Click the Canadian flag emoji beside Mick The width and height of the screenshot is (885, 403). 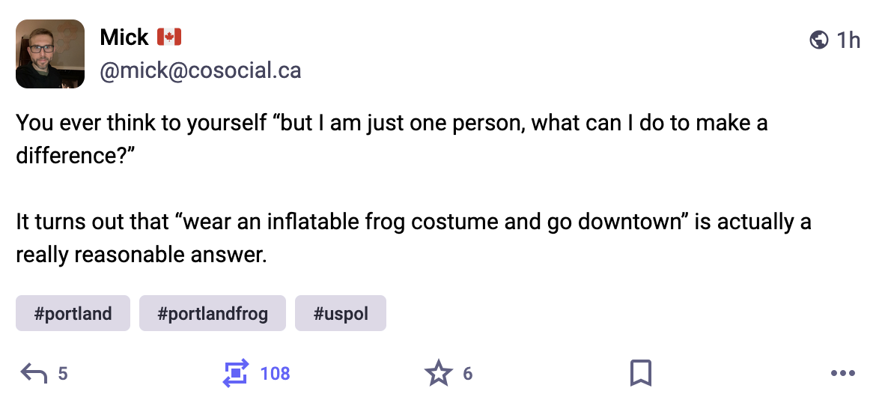point(169,37)
